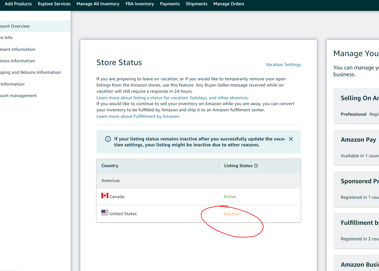Open 'Learn more about listing a status for vacation' link
The height and width of the screenshot is (271, 379).
[172, 98]
